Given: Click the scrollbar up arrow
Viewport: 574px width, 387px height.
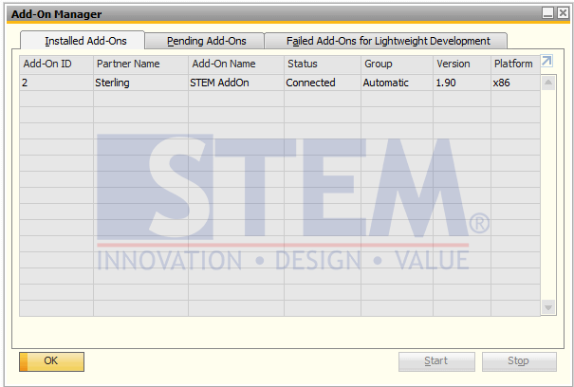Looking at the screenshot, I should click(x=548, y=83).
